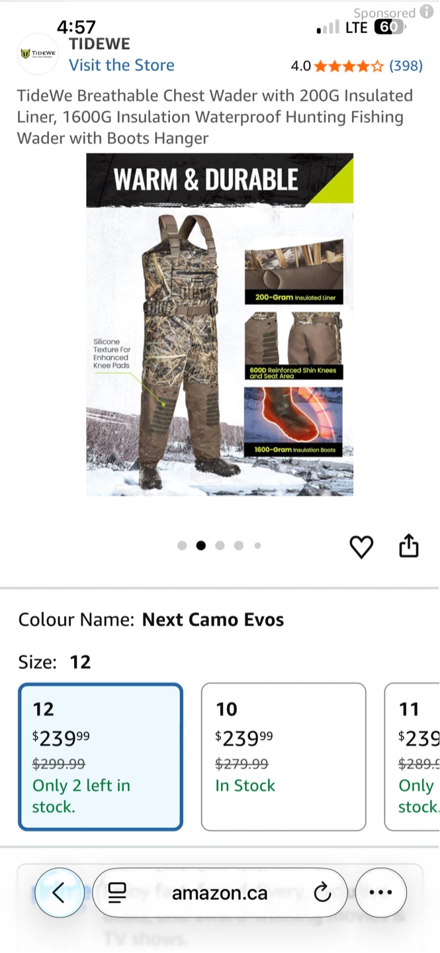
Task: Select size 10 option
Action: [x=283, y=756]
